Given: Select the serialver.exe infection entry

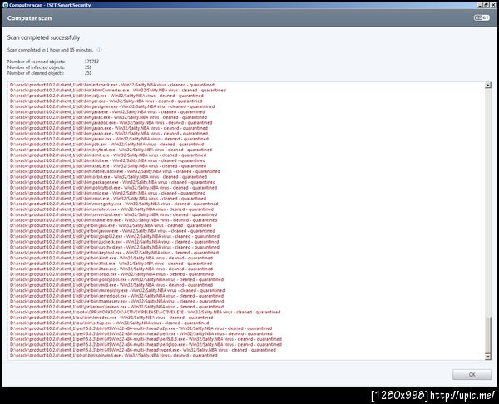Looking at the screenshot, I should (x=111, y=209).
